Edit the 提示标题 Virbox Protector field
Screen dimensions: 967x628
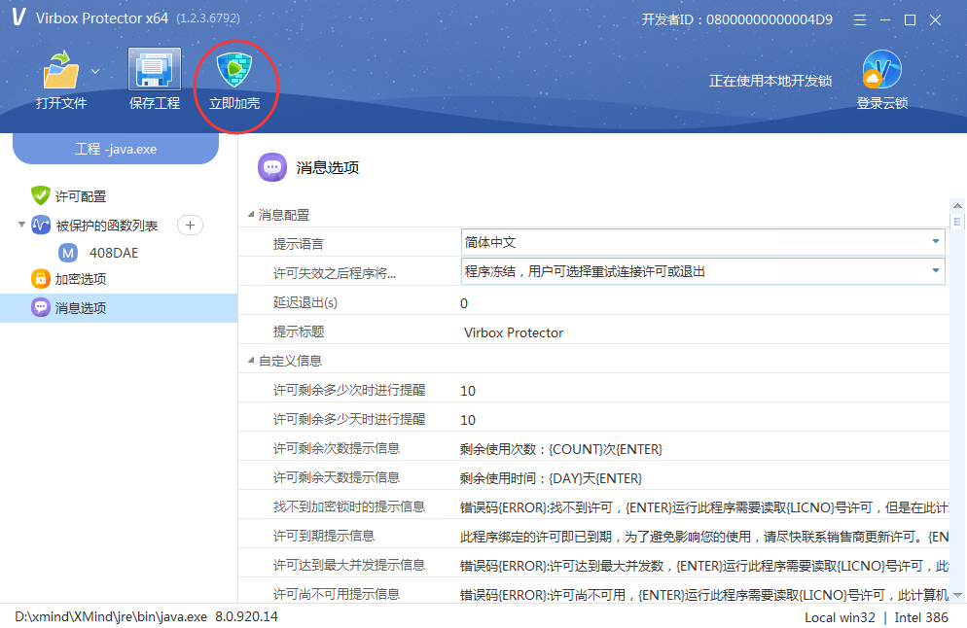click(x=703, y=332)
